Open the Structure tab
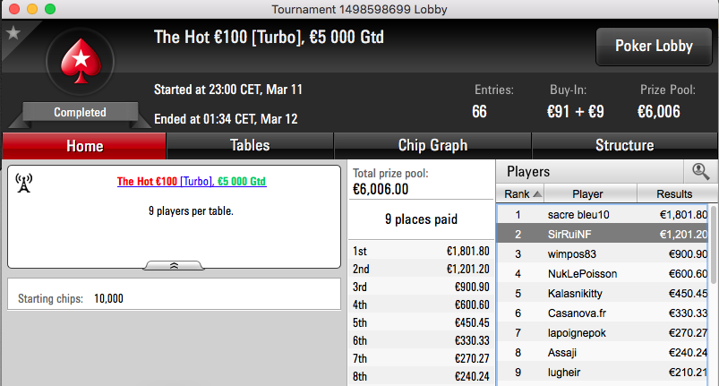Image resolution: width=719 pixels, height=386 pixels. [x=624, y=146]
